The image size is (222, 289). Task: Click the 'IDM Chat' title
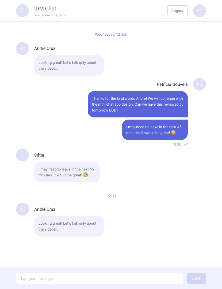click(x=45, y=9)
